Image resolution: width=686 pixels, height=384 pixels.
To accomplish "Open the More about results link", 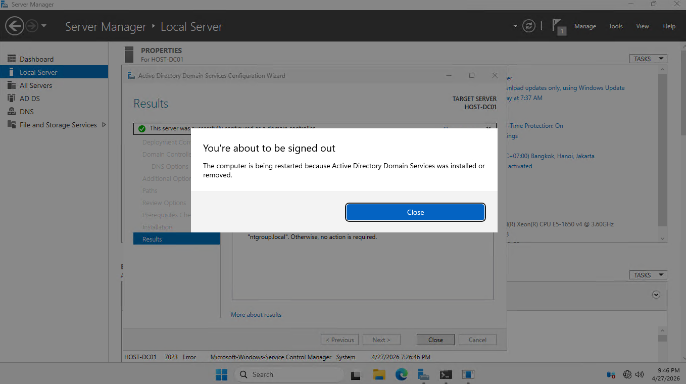I will (256, 314).
